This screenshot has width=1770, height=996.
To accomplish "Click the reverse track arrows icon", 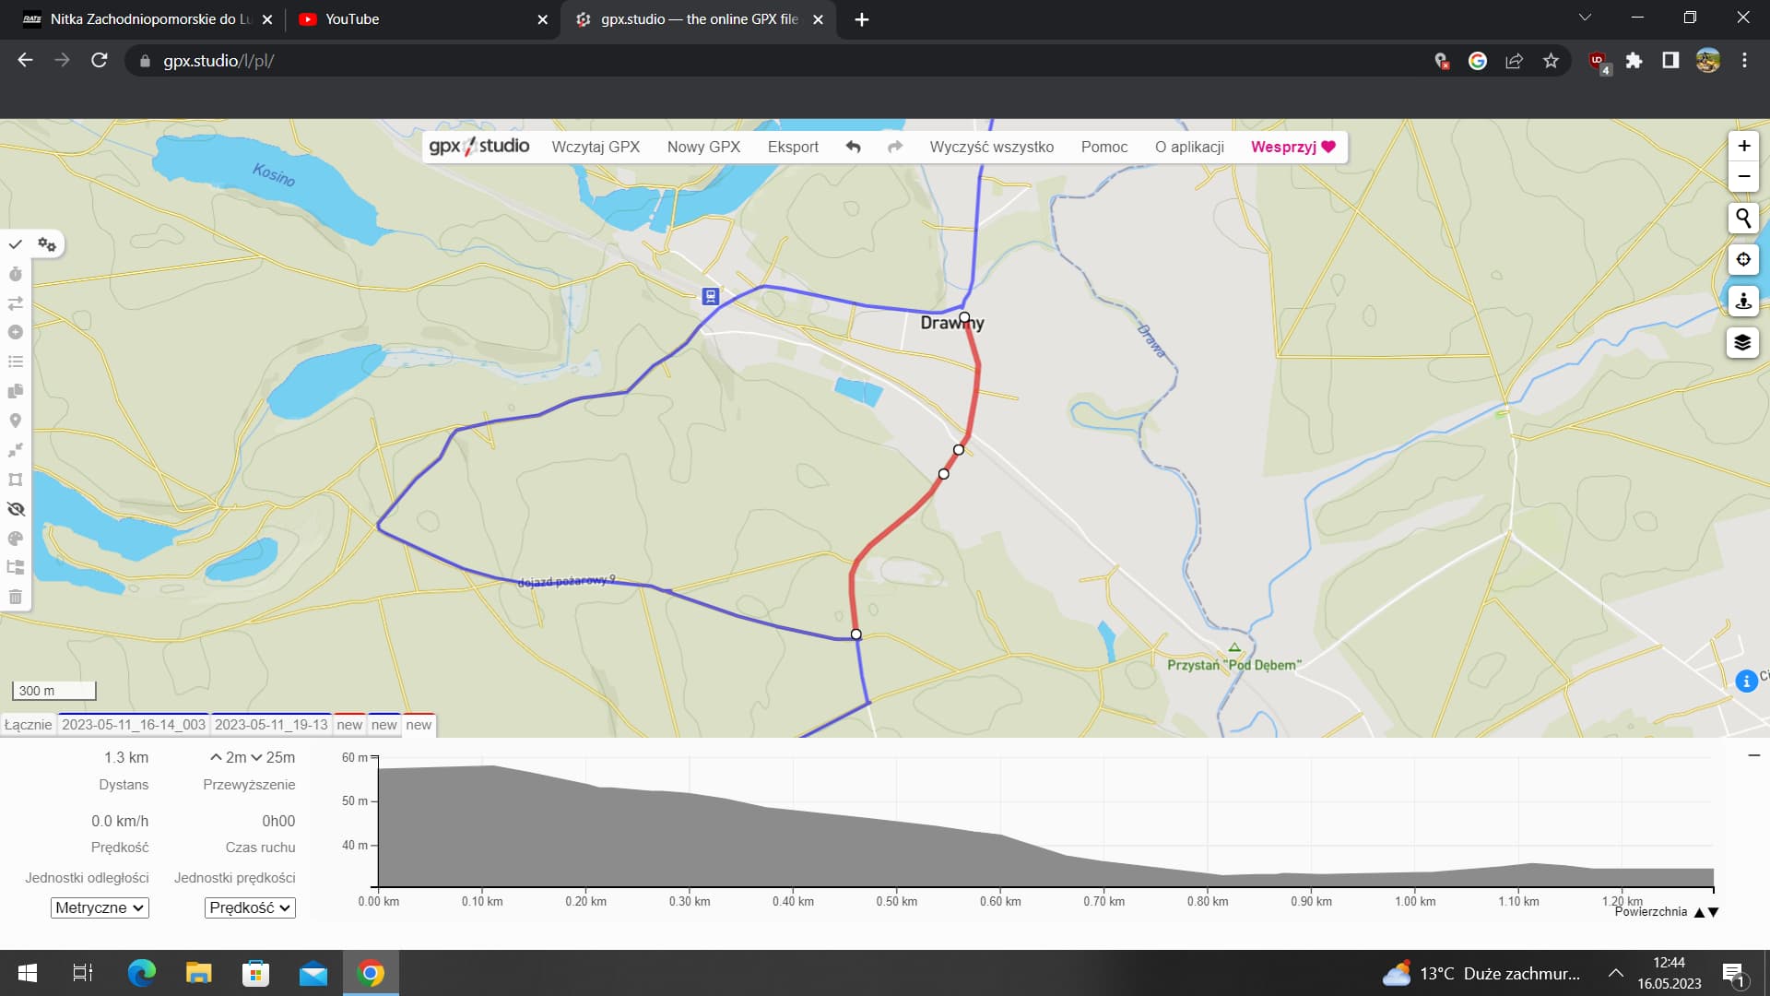I will [x=16, y=303].
